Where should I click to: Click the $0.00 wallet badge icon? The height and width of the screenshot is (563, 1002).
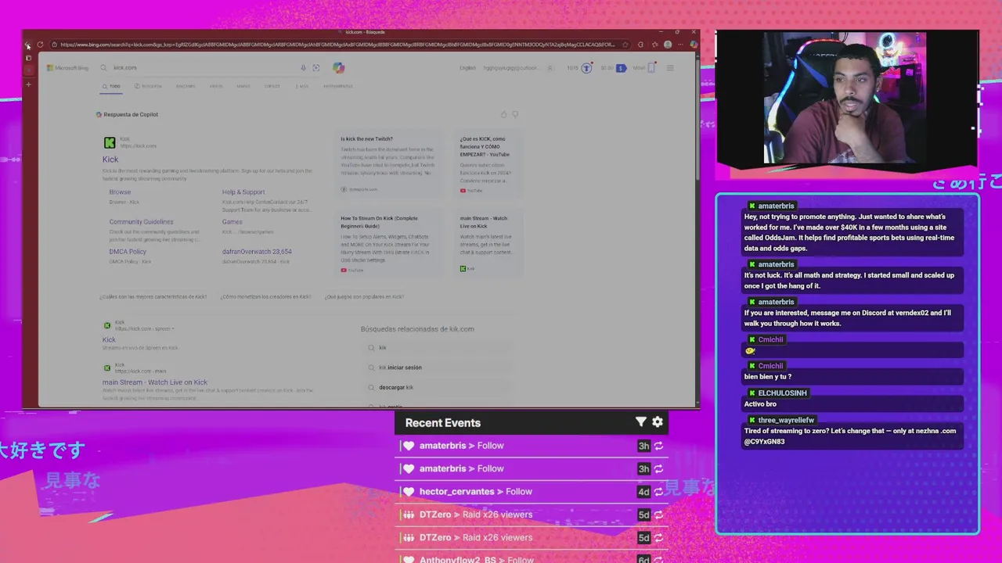point(621,68)
